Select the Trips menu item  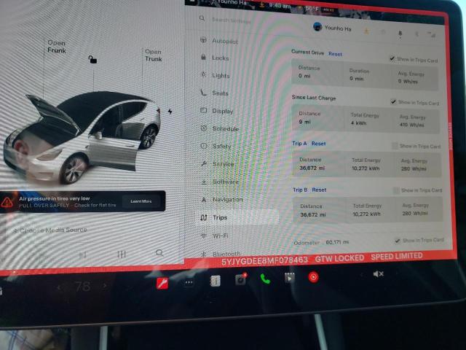[238, 217]
